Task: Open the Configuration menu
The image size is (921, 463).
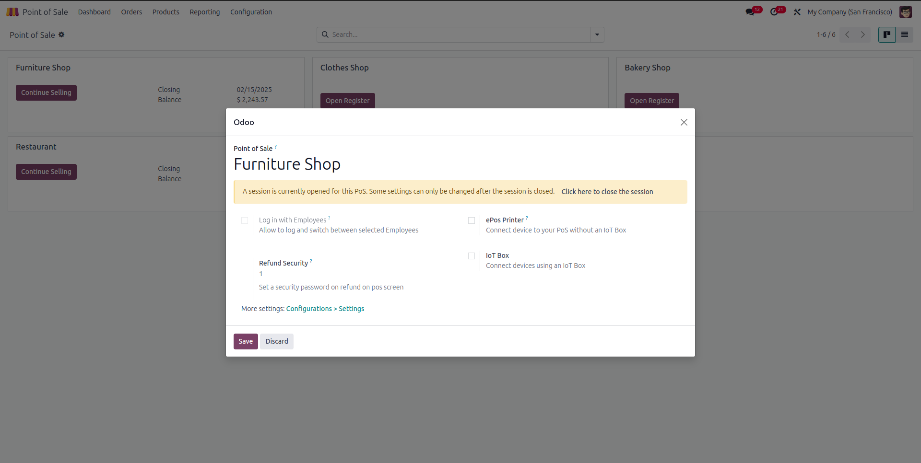Action: click(251, 12)
